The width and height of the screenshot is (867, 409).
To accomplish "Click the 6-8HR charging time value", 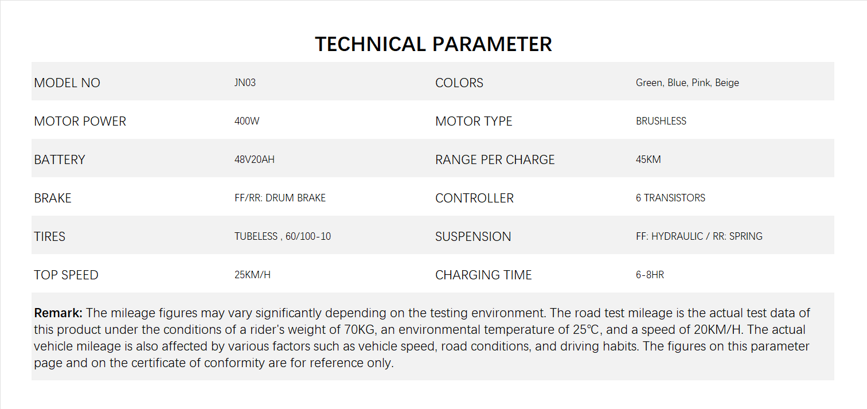I will (650, 275).
